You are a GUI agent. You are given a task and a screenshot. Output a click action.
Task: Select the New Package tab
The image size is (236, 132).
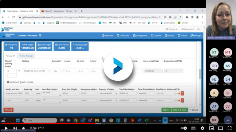[x=26, y=56]
